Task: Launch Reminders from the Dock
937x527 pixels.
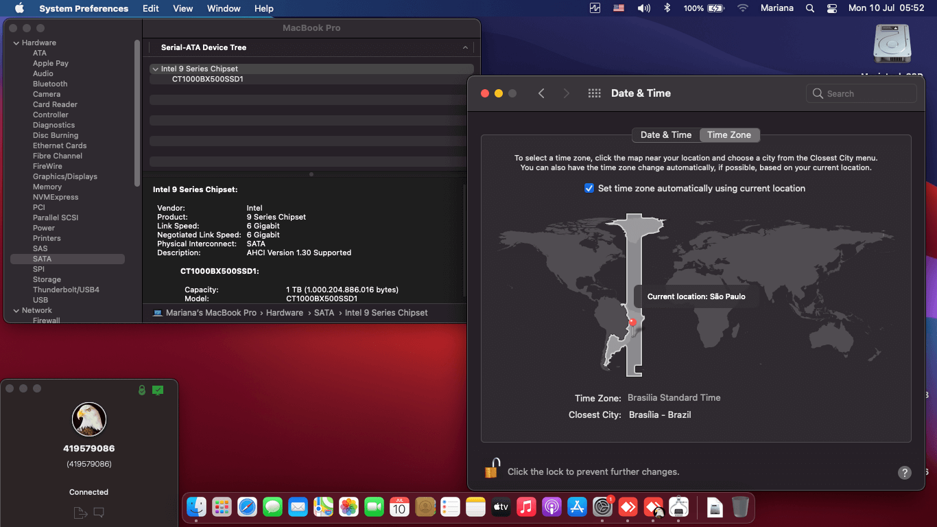Action: (450, 507)
